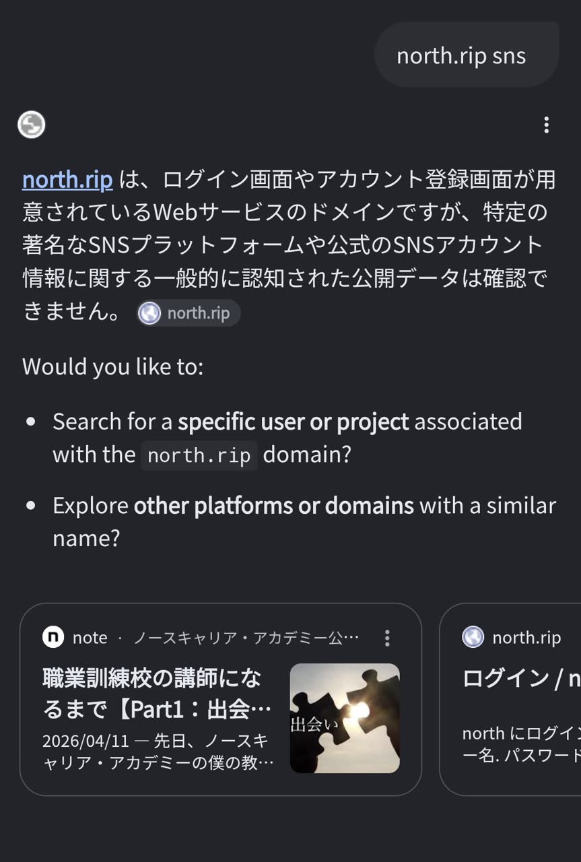Tap the globe icon on the north.rip source card
Viewport: 581px width, 862px height.
(x=473, y=637)
